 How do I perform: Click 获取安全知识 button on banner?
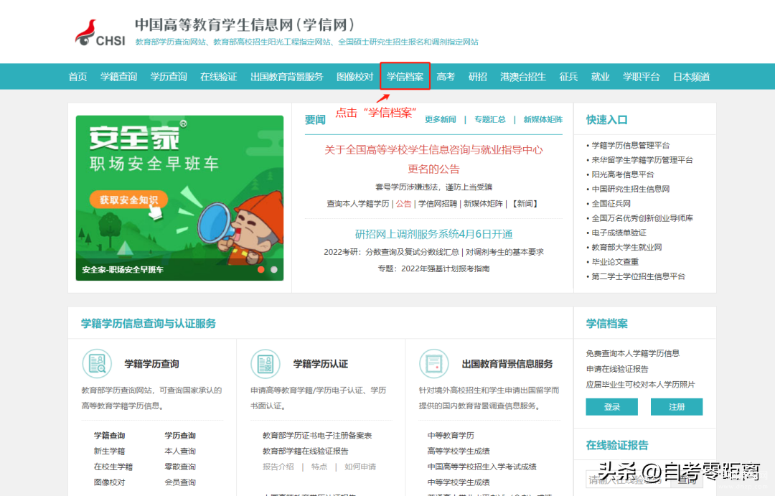coord(128,200)
